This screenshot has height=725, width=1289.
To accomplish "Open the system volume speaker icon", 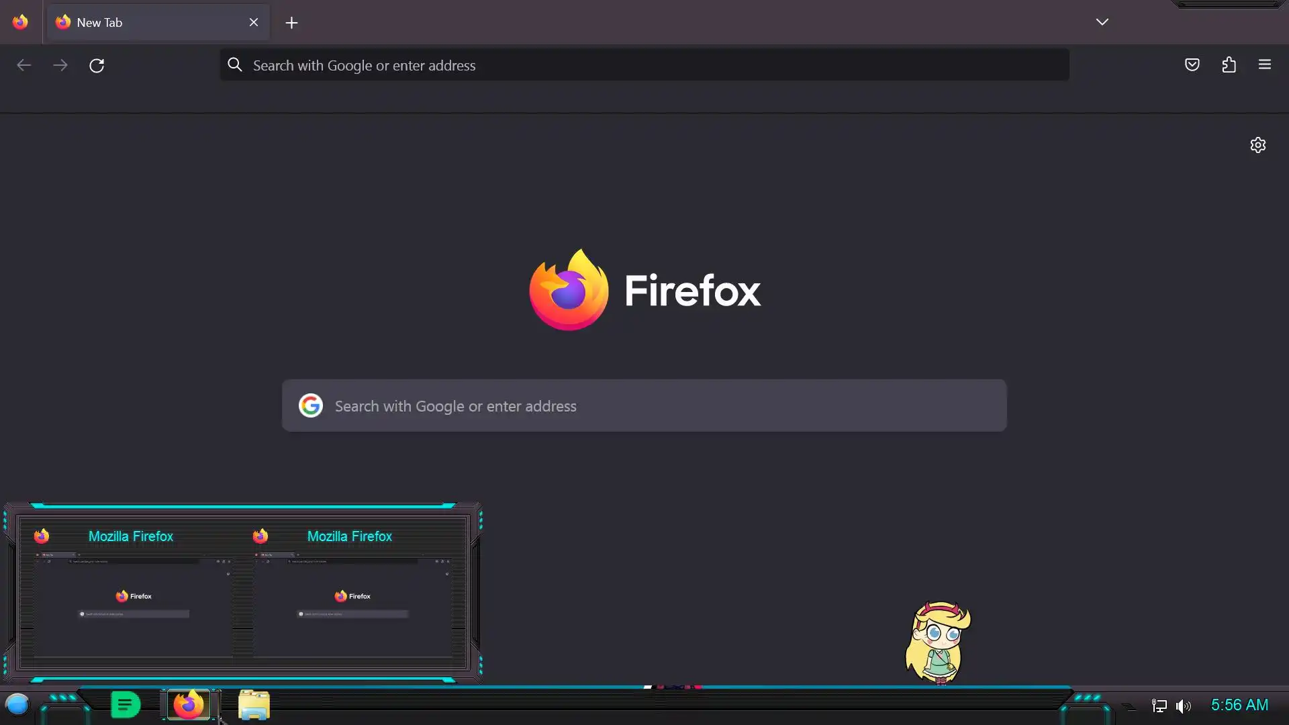I will pyautogui.click(x=1183, y=706).
